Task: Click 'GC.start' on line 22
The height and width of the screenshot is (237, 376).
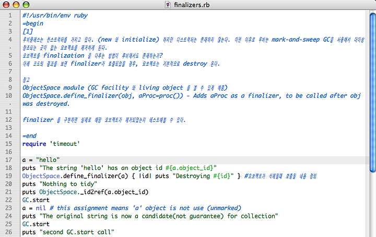Action: 36,200
